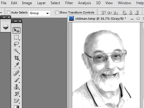Click Align Left Edges icon

tap(124, 13)
